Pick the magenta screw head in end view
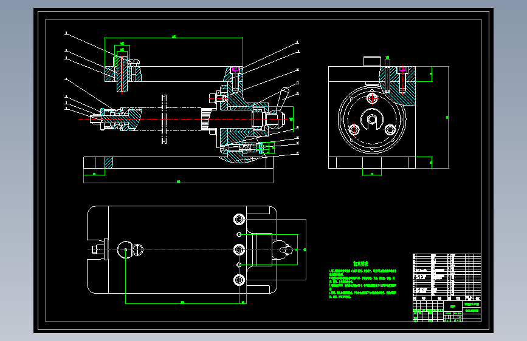Screen dimensions: 527x341 tap(402, 70)
